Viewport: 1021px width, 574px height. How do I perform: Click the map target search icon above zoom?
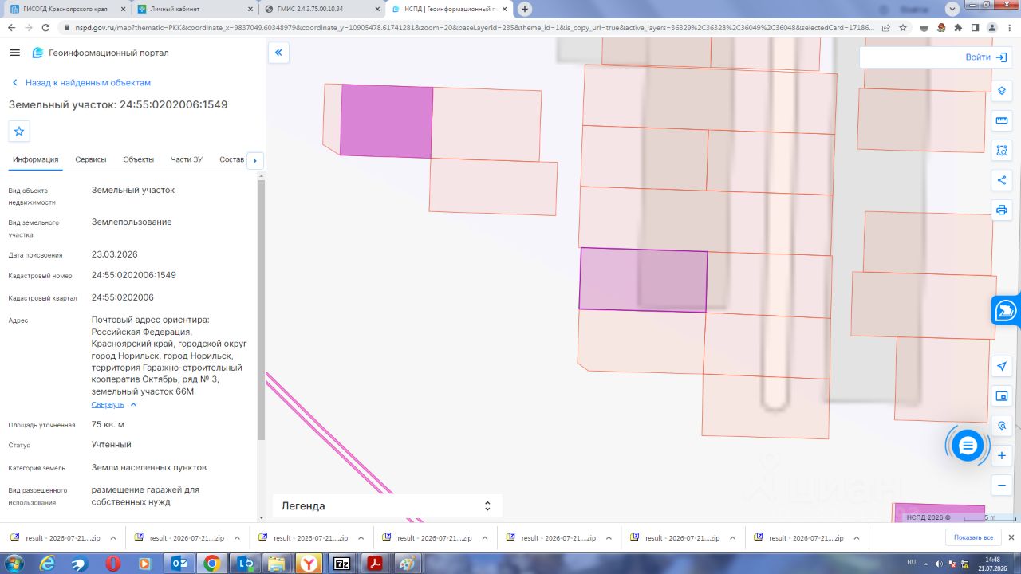pyautogui.click(x=1002, y=426)
